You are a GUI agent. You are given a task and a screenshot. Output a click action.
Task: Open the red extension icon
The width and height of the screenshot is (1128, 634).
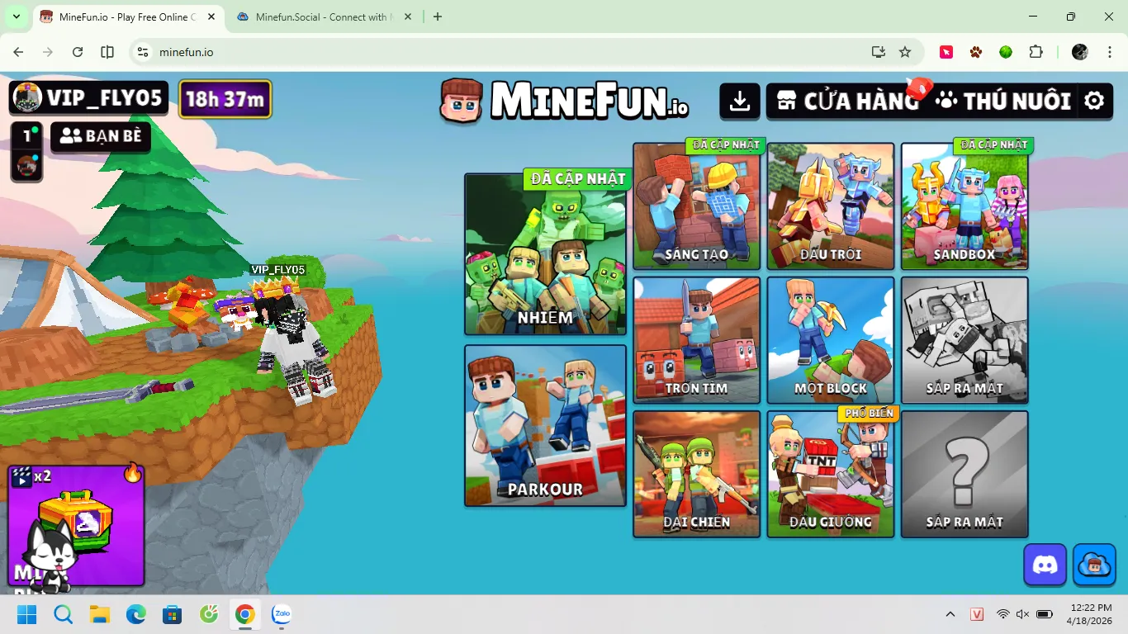(946, 52)
